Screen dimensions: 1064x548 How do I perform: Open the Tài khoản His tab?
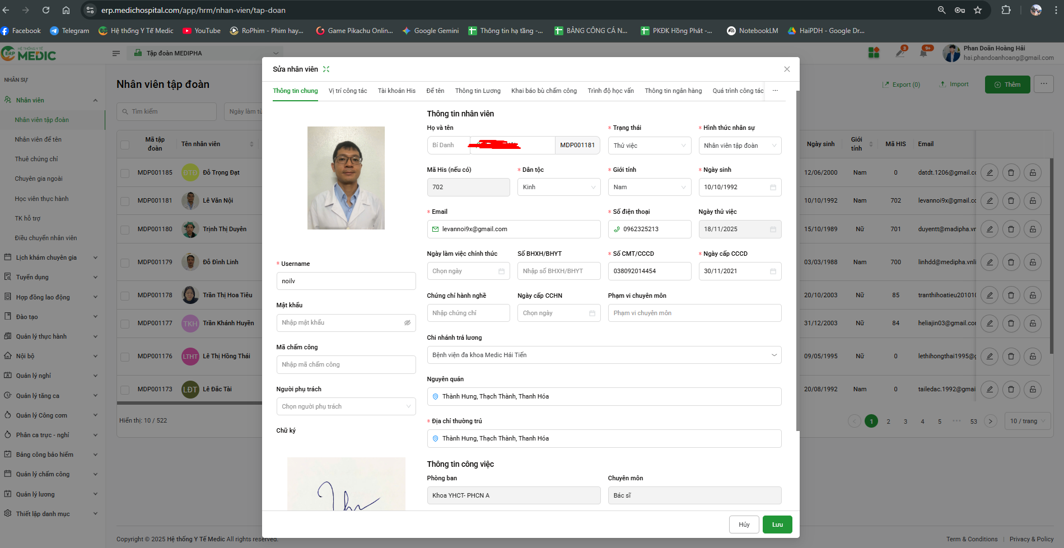tap(396, 91)
